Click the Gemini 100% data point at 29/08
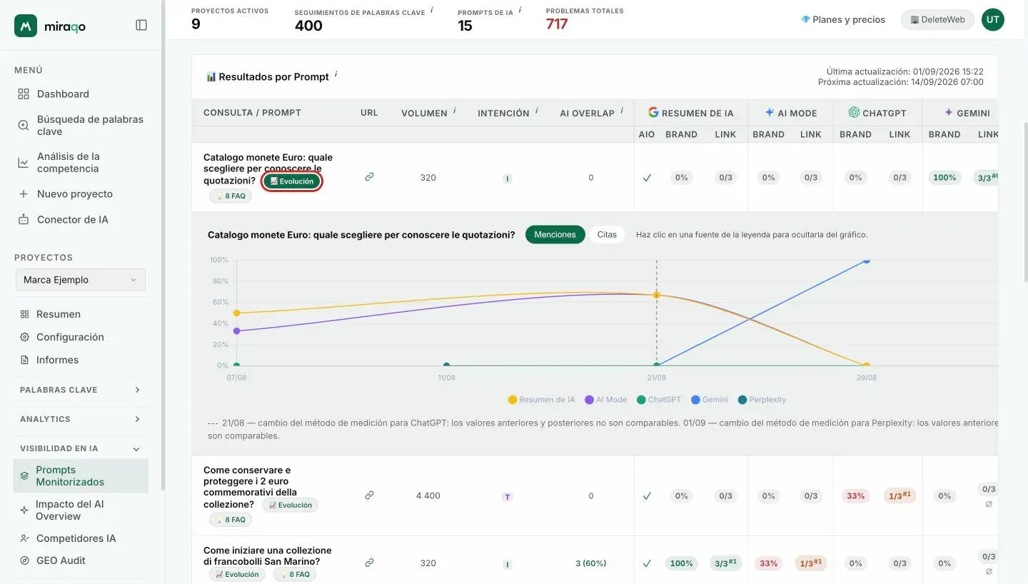Screen dimensions: 1028x584 [867, 261]
